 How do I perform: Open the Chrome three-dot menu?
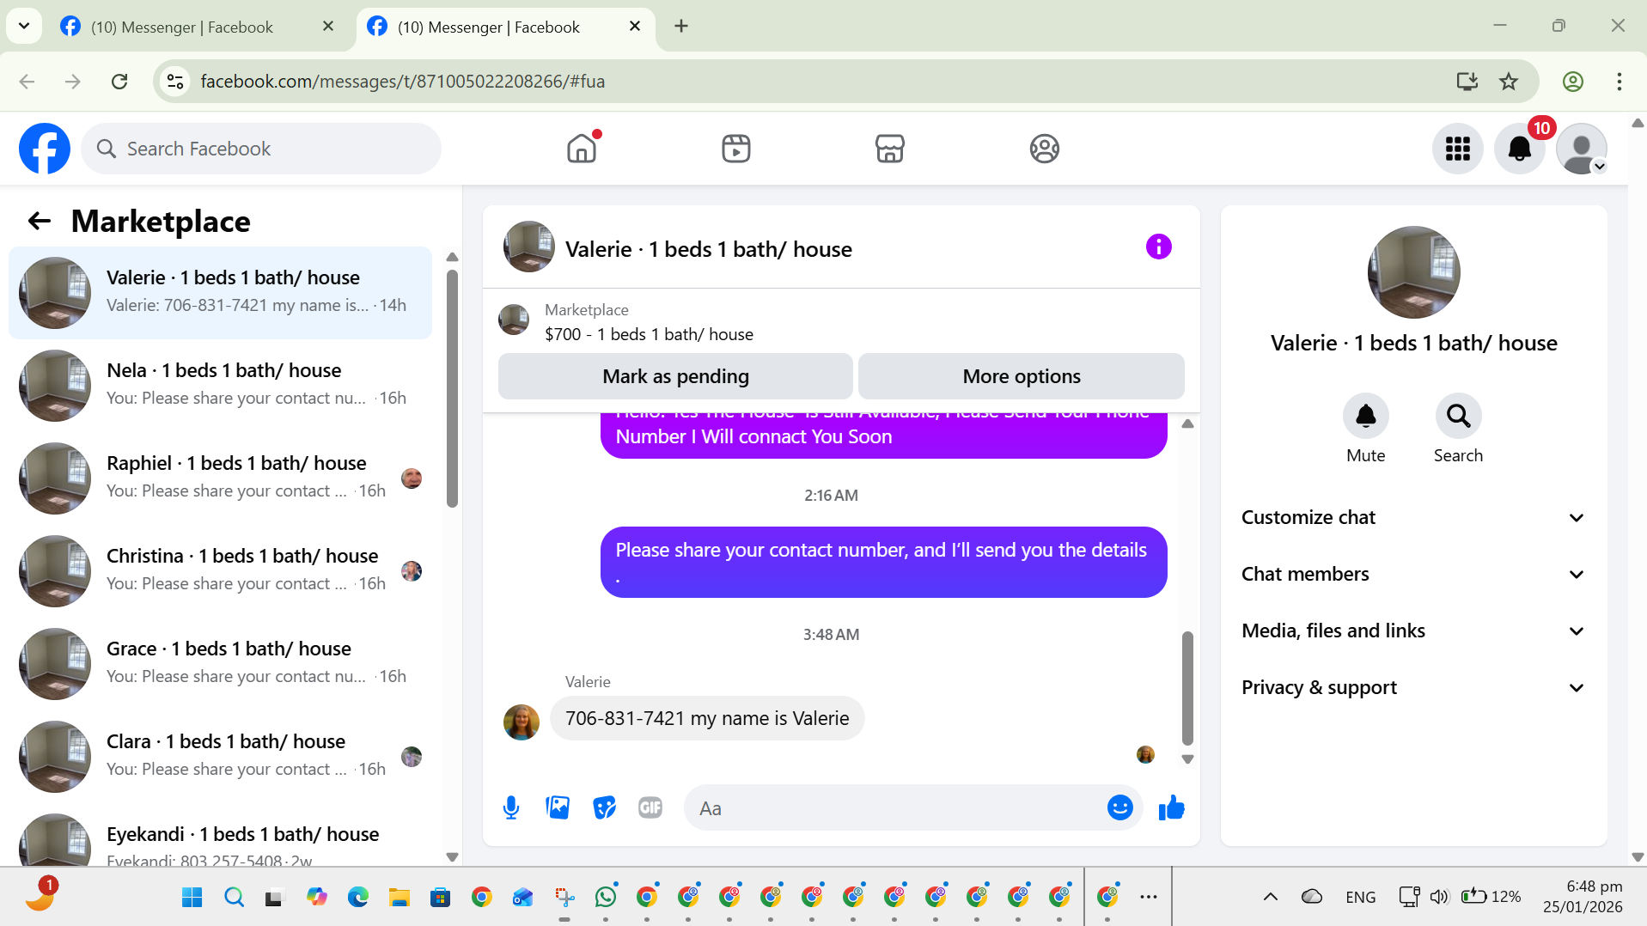(1619, 81)
